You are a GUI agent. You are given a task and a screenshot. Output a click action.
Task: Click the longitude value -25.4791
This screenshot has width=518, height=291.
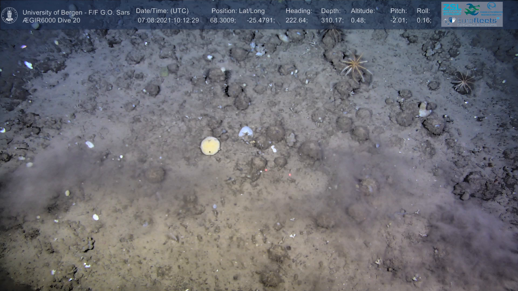[260, 20]
